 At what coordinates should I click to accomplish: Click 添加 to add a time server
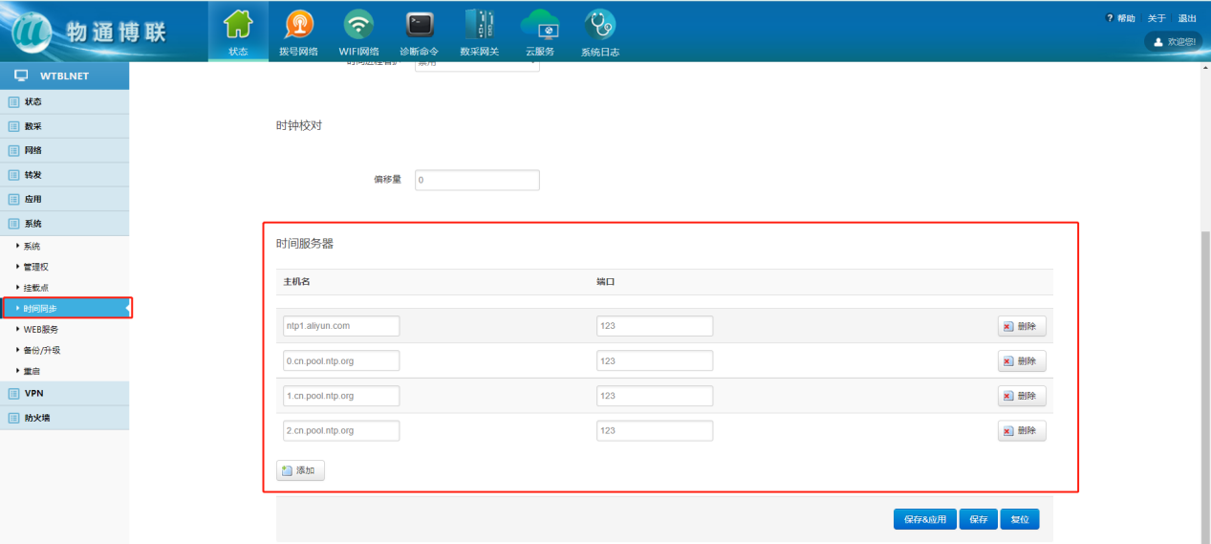pyautogui.click(x=300, y=470)
